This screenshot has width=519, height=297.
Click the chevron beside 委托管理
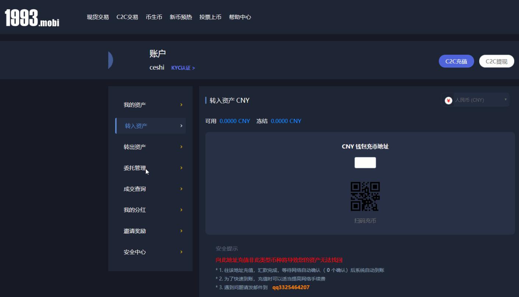pos(181,168)
